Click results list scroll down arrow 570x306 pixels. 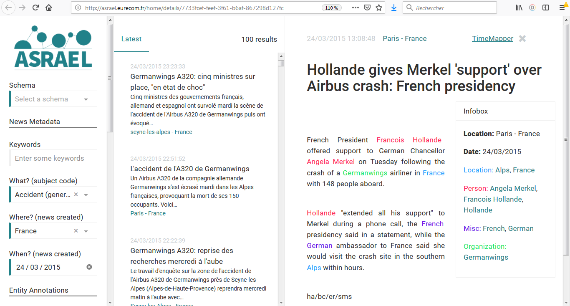pos(281,302)
